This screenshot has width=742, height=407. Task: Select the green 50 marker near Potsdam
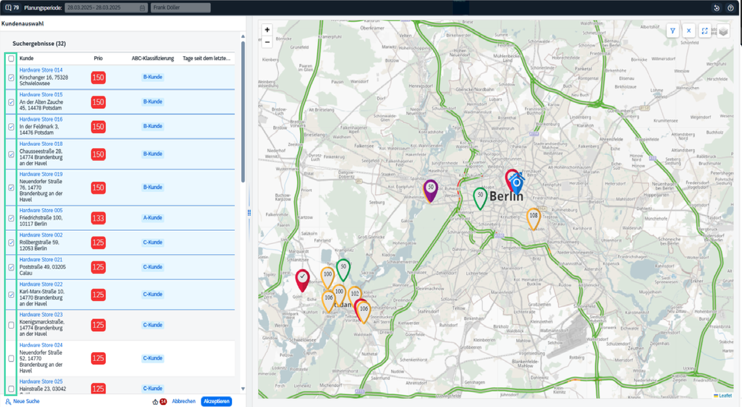tap(343, 270)
